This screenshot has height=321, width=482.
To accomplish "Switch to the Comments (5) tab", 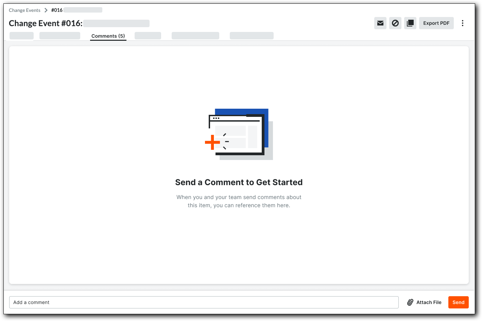I will (108, 36).
